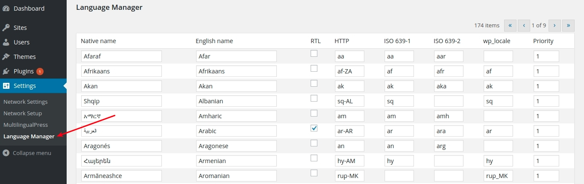Click the ISO 639-1 column header

coord(397,41)
